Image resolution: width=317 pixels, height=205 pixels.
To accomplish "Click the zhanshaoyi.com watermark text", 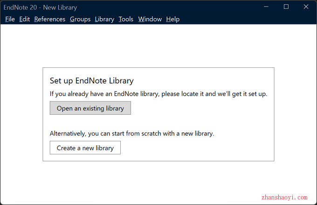I will point(284,197).
